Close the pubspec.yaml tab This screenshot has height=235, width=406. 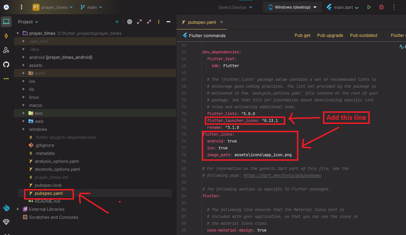point(222,22)
